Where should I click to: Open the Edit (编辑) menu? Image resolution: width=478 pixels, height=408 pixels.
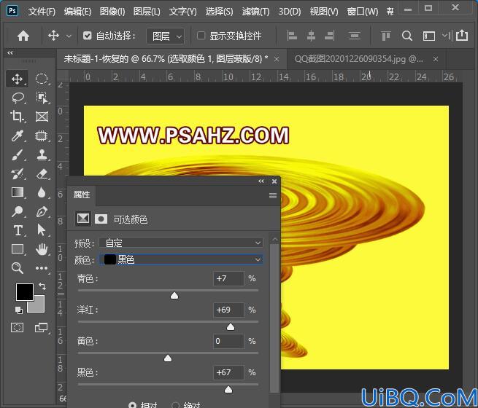(x=77, y=12)
